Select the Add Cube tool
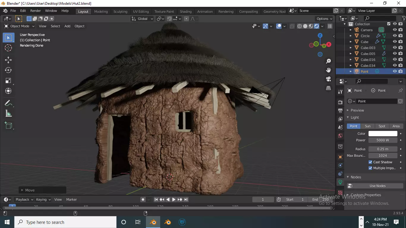The height and width of the screenshot is (228, 406). click(x=8, y=125)
